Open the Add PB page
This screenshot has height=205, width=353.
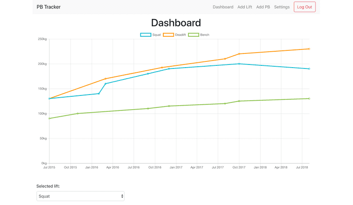(x=263, y=7)
